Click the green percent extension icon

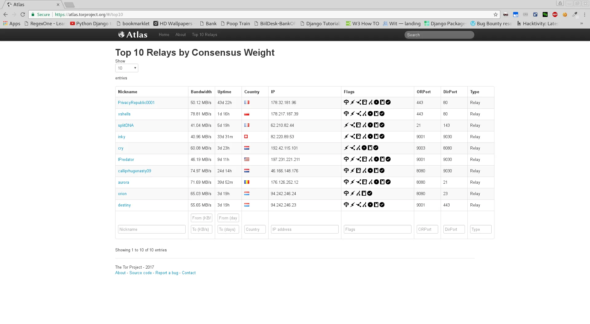[545, 14]
